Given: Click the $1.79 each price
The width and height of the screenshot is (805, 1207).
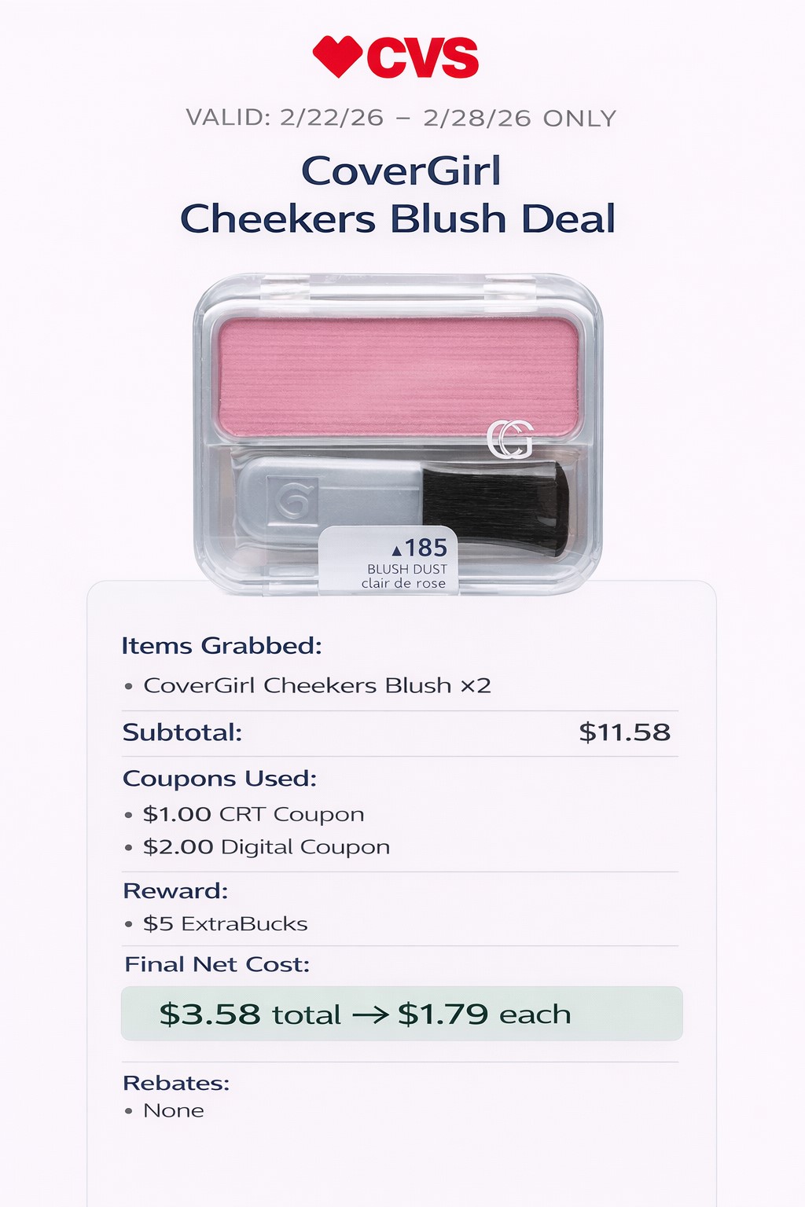Looking at the screenshot, I should (x=484, y=1014).
